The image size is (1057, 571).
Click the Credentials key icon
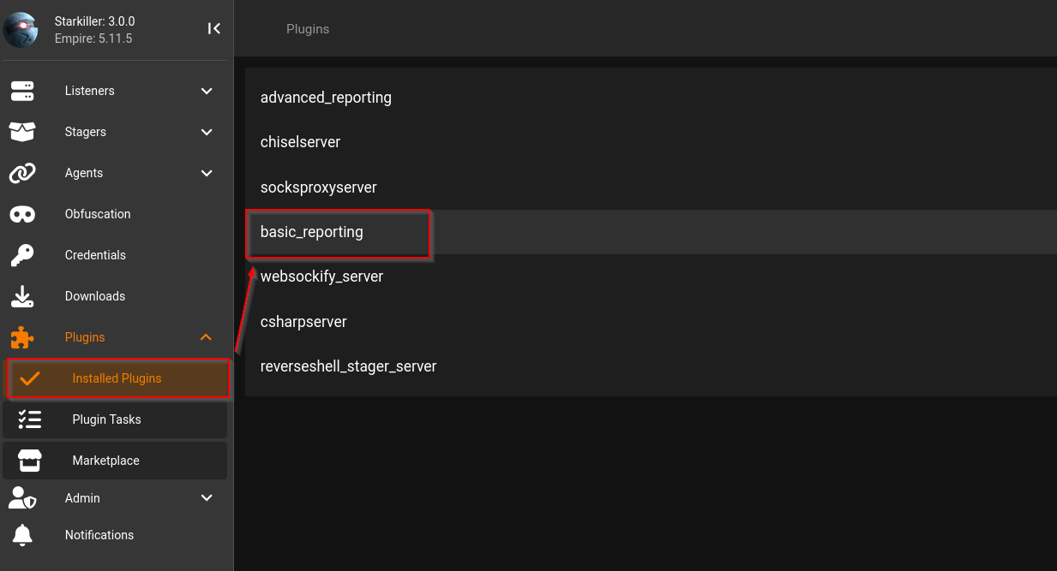tap(22, 255)
